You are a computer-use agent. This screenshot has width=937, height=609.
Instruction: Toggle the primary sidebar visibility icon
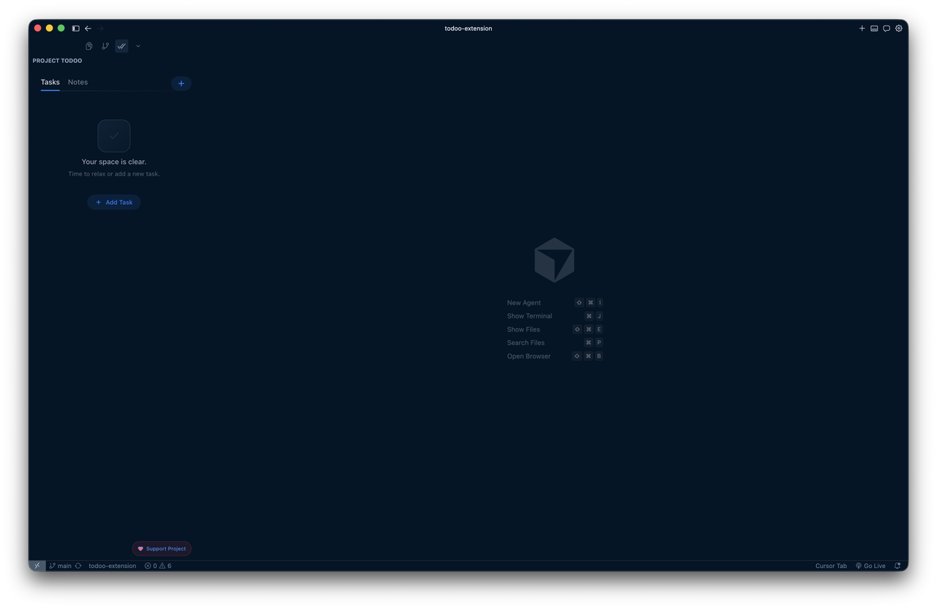click(75, 28)
